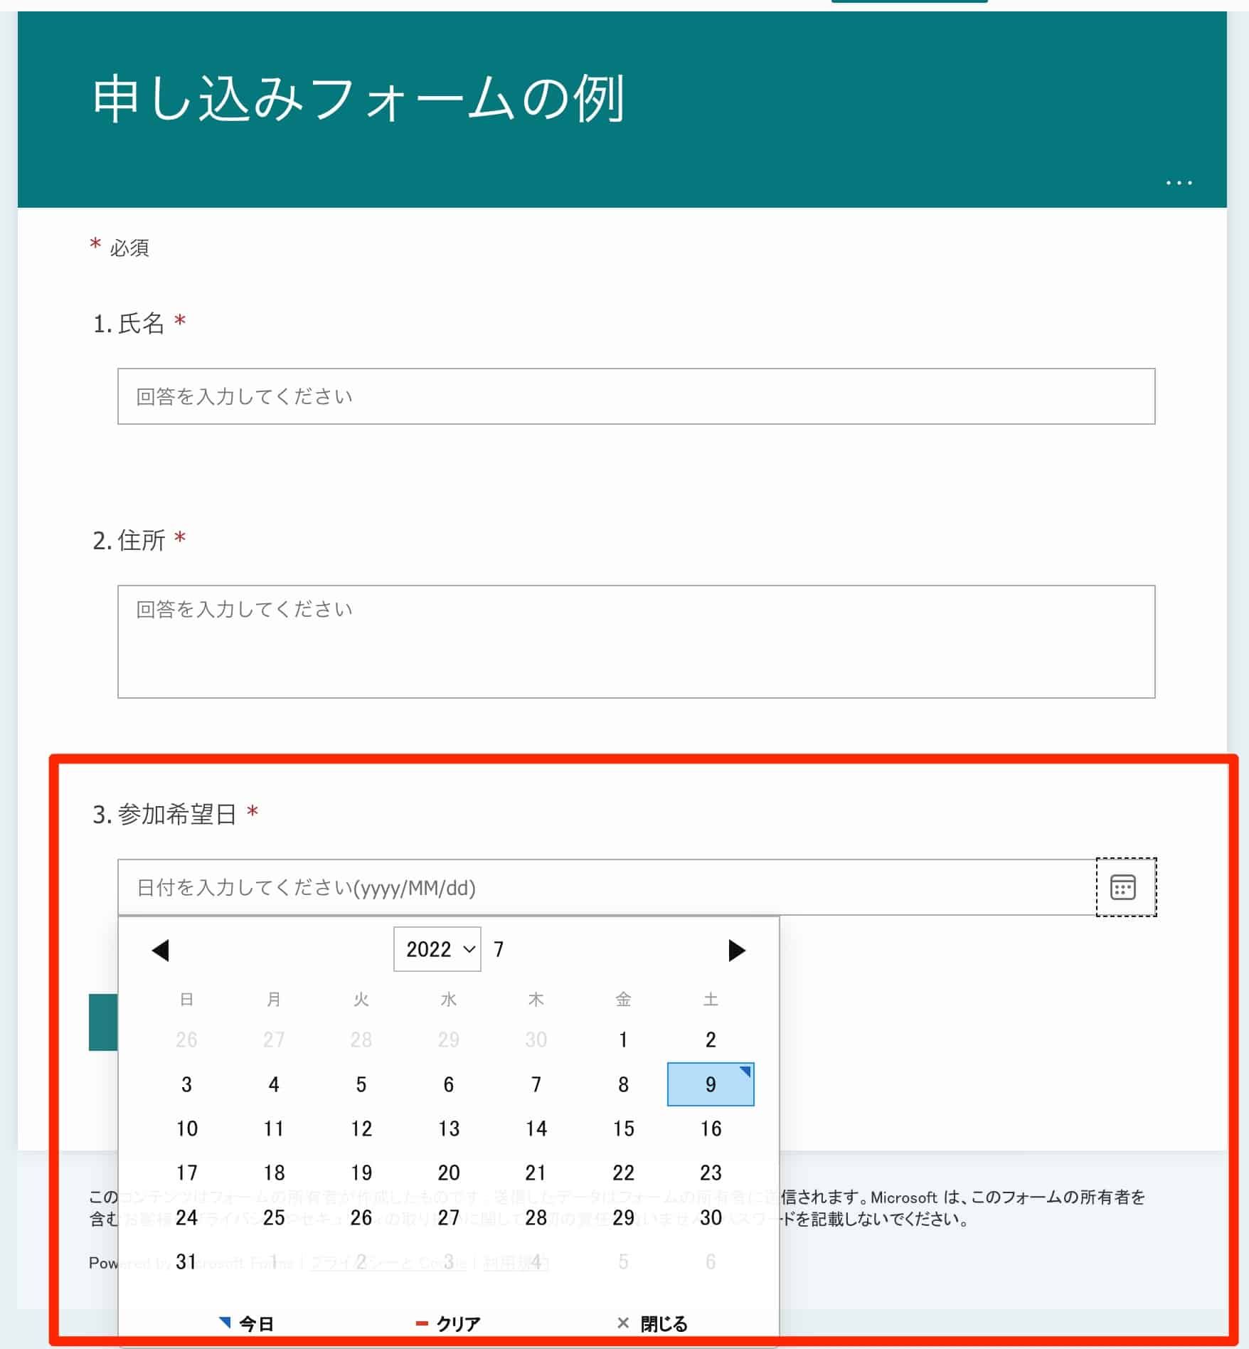The image size is (1249, 1349).
Task: Select the highlighted date 9
Action: tap(710, 1084)
